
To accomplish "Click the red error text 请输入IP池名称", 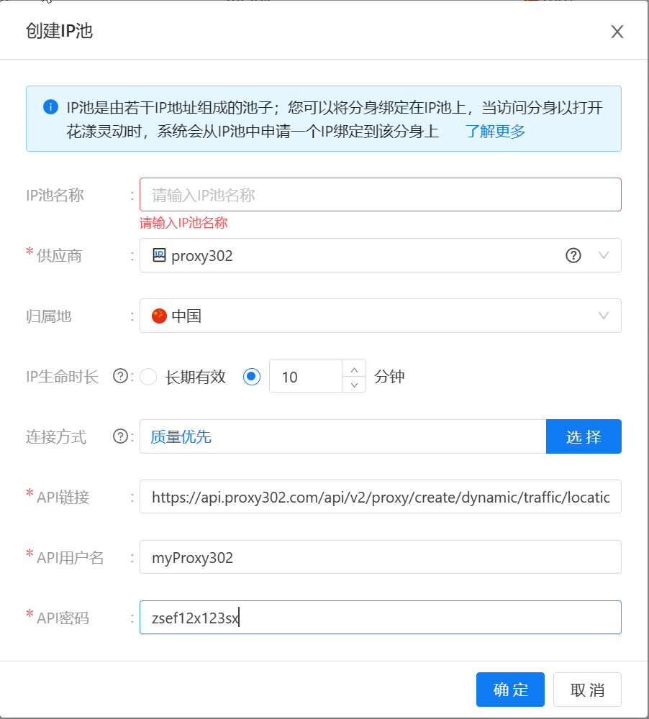I will [183, 223].
